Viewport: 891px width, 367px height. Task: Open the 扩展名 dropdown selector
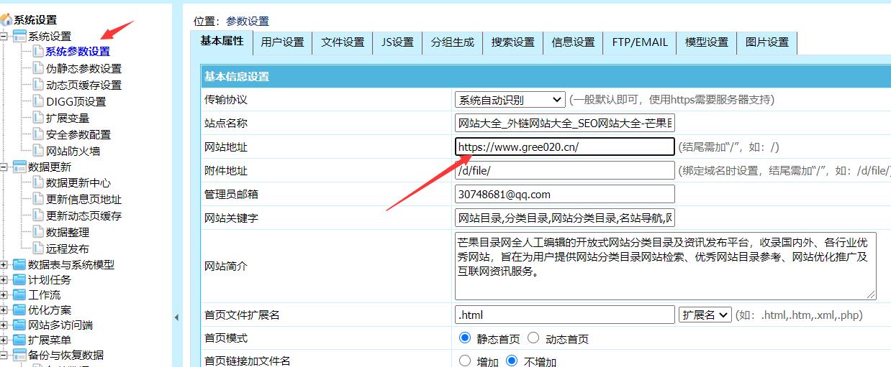705,315
